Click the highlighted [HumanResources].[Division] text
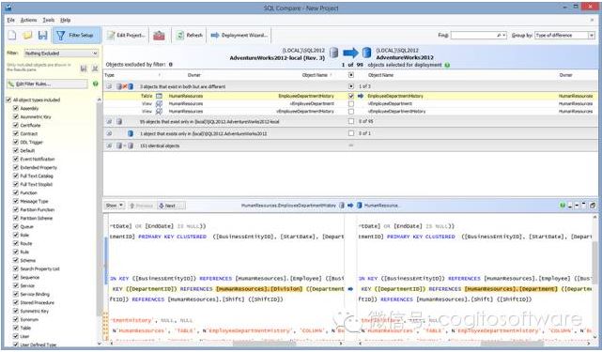This screenshot has height=352, width=602. [259, 289]
